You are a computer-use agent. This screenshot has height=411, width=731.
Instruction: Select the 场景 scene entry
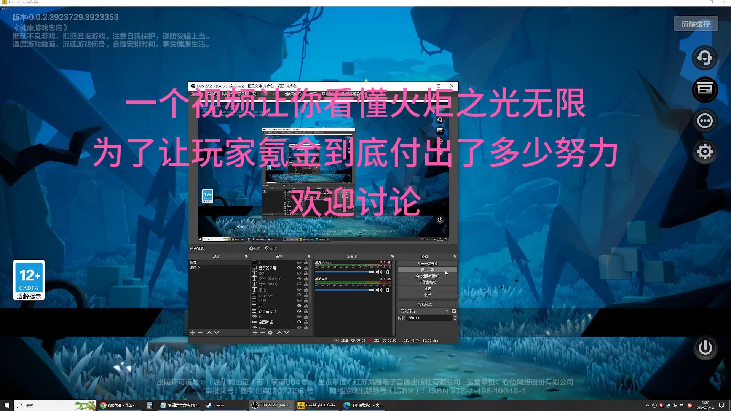[219, 263]
